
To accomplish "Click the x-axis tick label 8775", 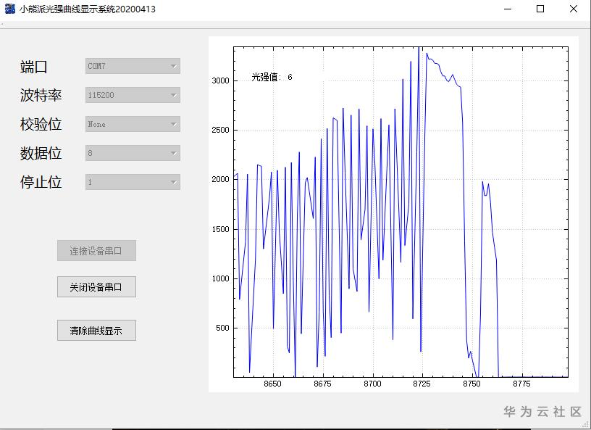I will [x=521, y=384].
